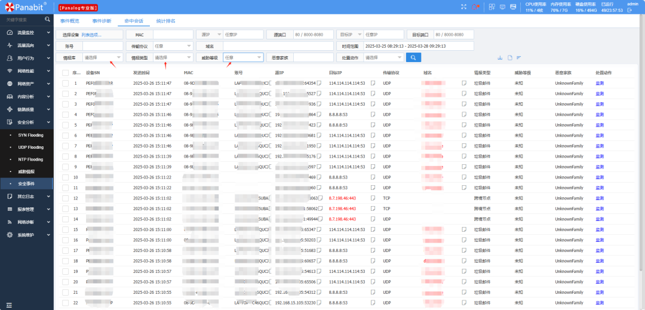
Task: Click the sidebar search magnifier icon
Action: click(x=47, y=19)
